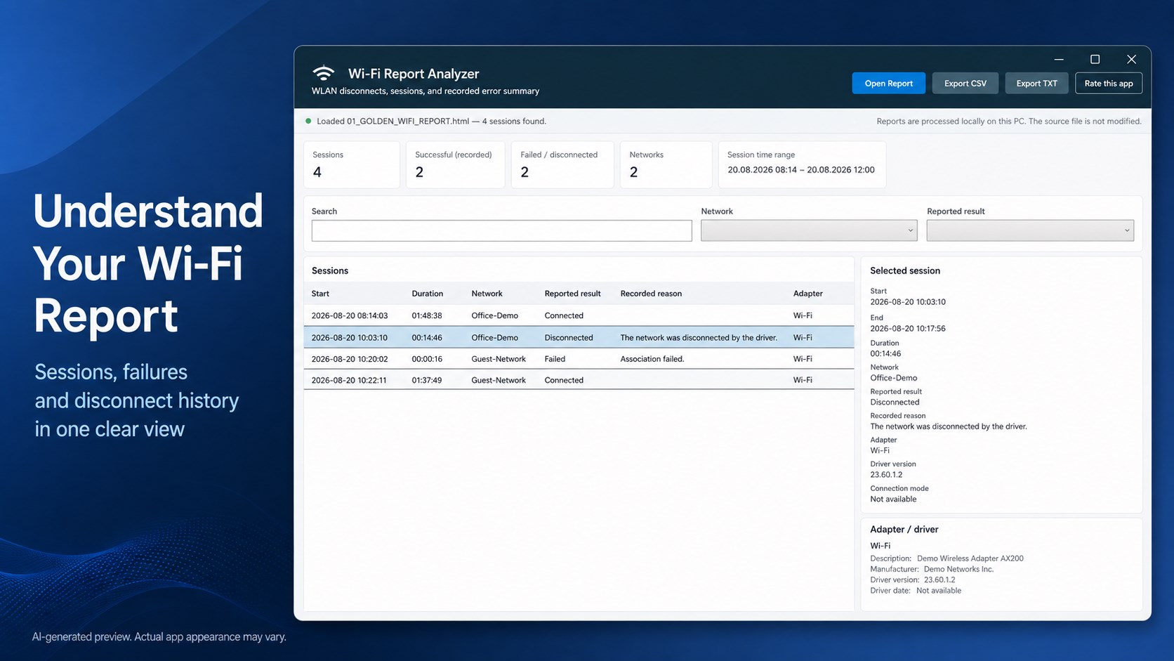Sort sessions by Start column header
The image size is (1174, 661).
(320, 294)
